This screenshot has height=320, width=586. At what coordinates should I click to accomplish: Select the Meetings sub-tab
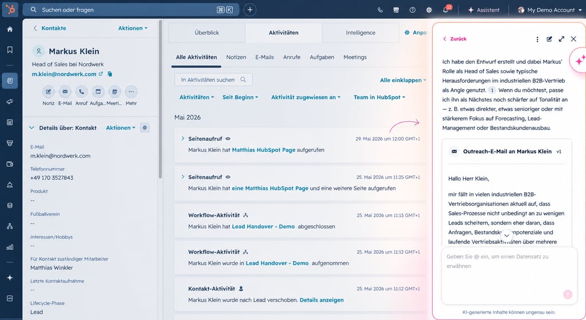coord(355,58)
